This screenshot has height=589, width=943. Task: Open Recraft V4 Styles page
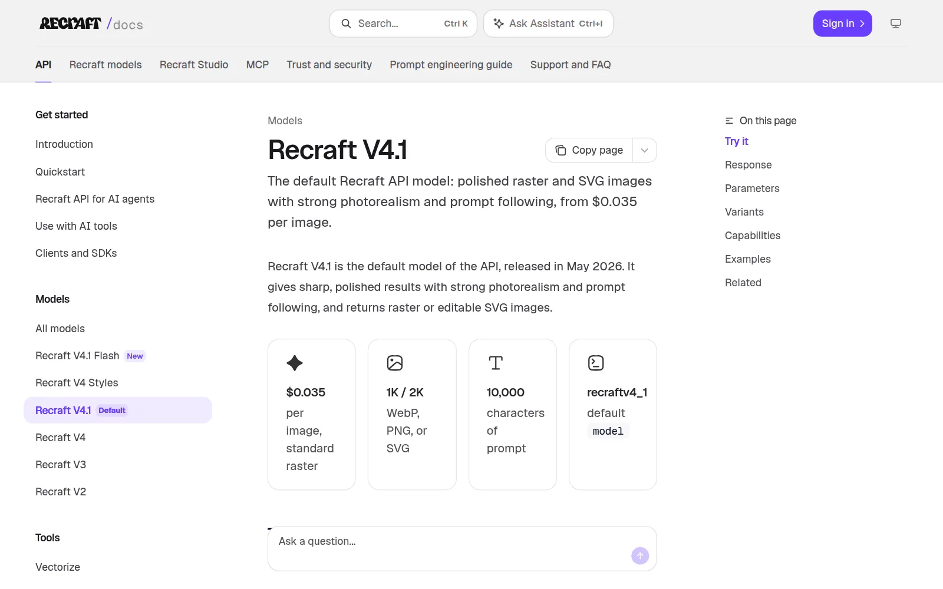pos(77,383)
